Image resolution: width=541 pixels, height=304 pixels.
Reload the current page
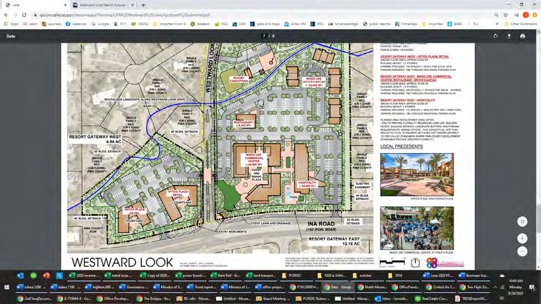[x=24, y=15]
